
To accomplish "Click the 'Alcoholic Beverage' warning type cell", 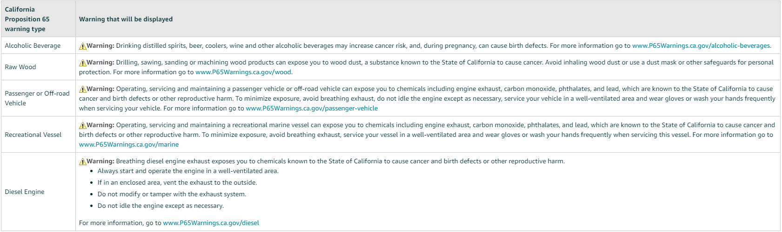I will point(33,46).
